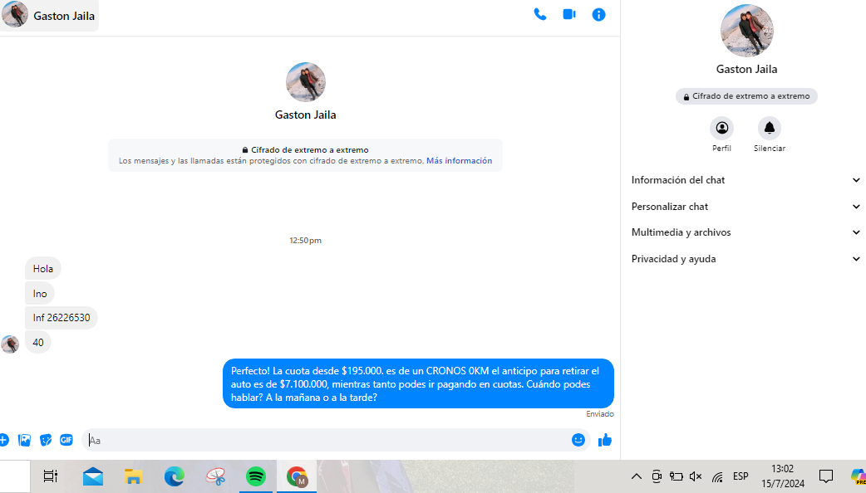This screenshot has height=493, width=866.
Task: Click sender avatar beside message 40
Action: click(x=10, y=344)
